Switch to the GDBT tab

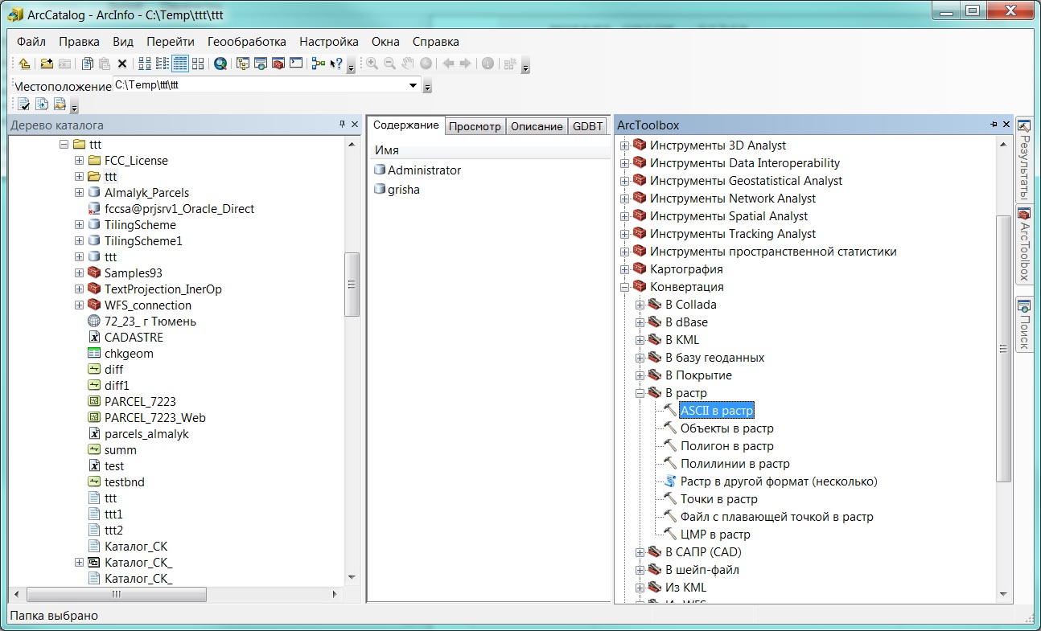(588, 126)
